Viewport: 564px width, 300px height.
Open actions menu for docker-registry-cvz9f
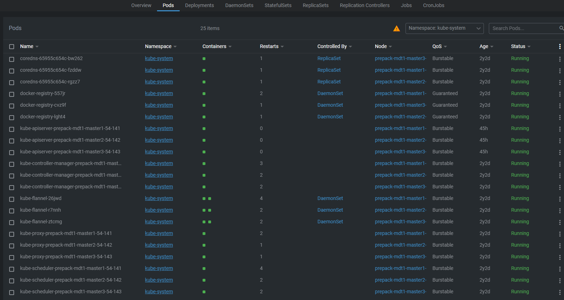(x=560, y=106)
